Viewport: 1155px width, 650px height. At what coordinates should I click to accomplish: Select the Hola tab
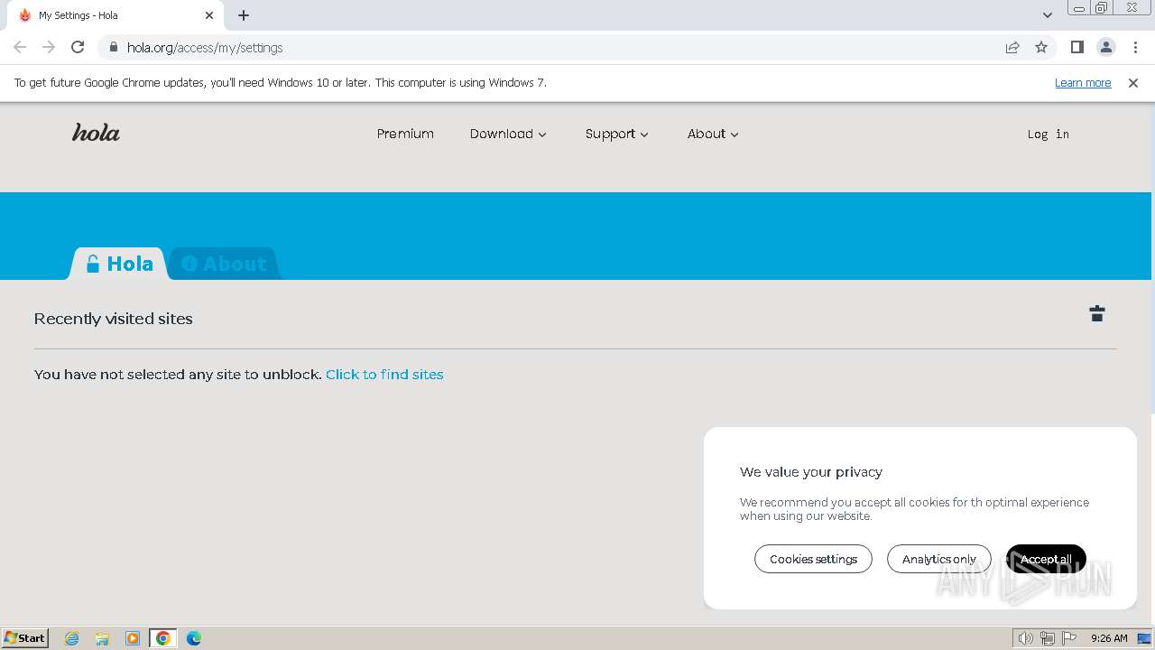pos(119,264)
